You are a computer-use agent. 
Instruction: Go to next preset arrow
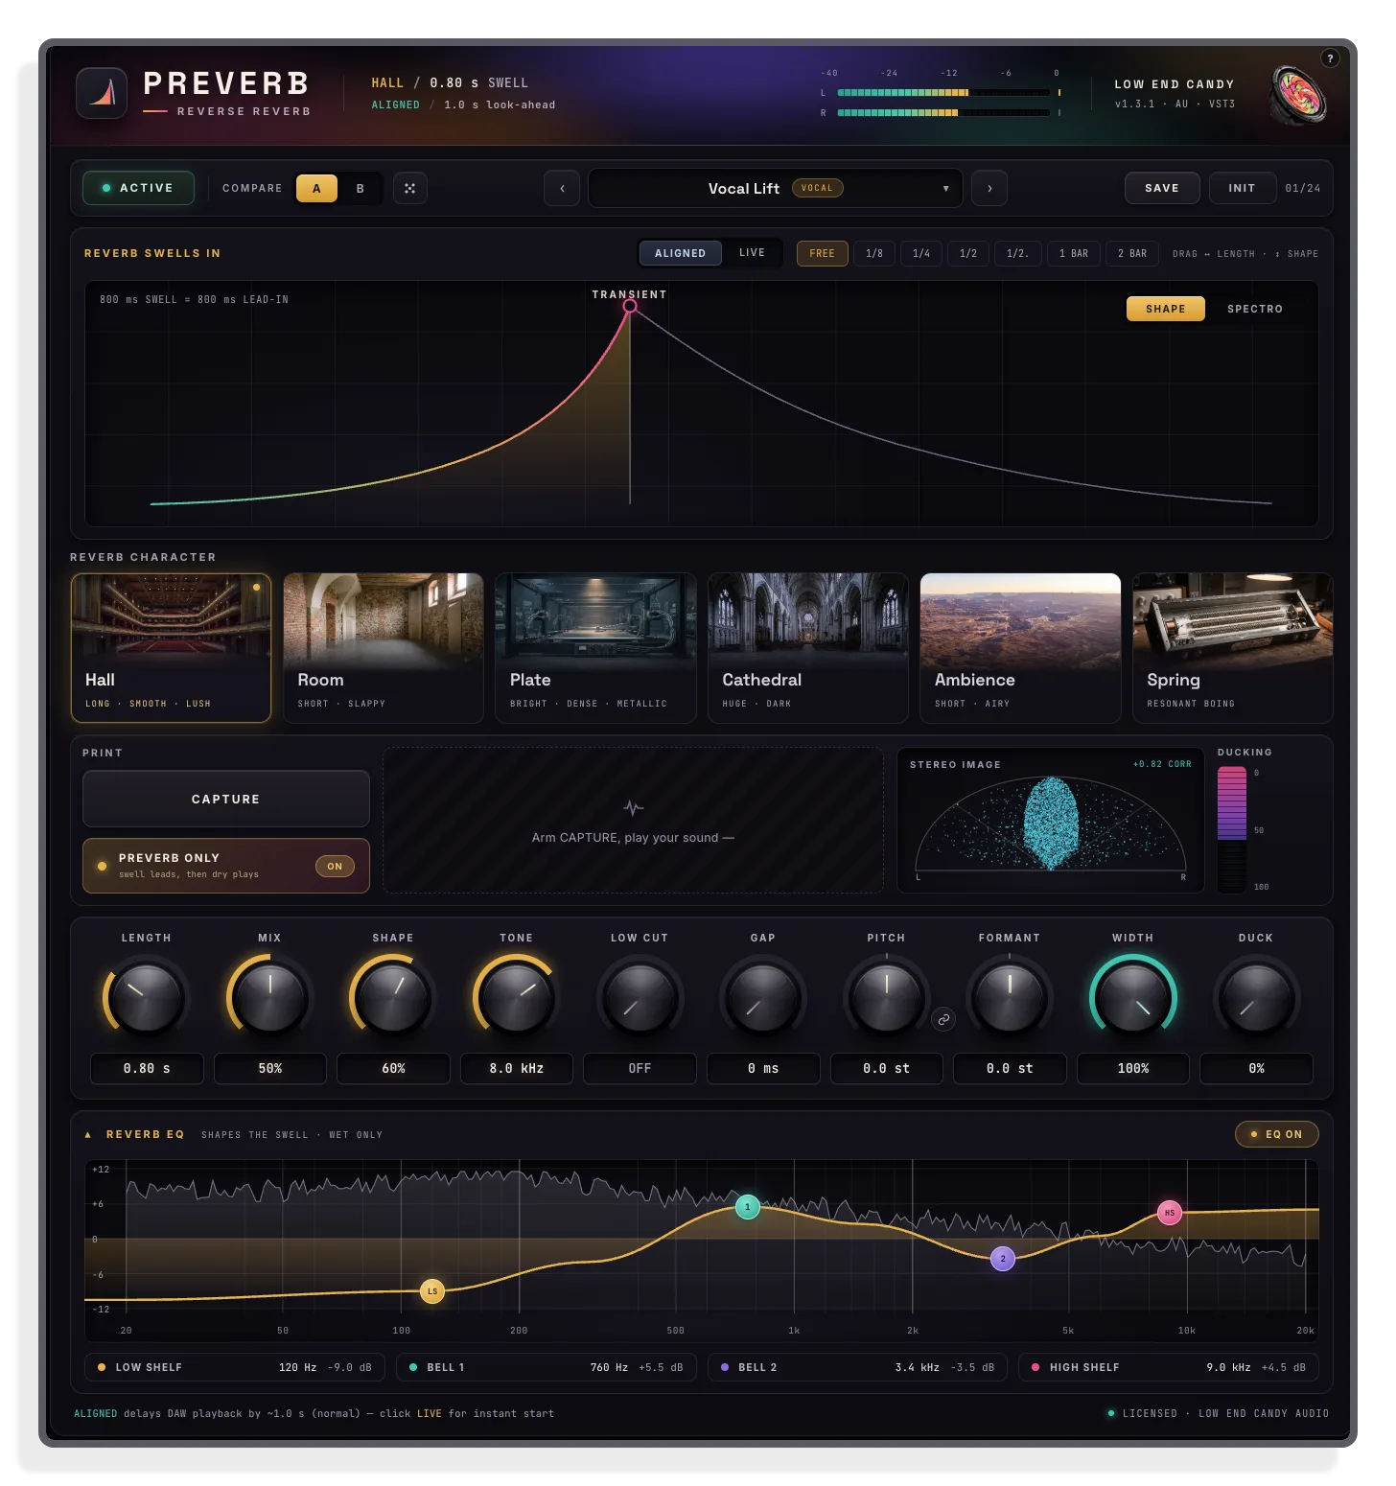989,189
